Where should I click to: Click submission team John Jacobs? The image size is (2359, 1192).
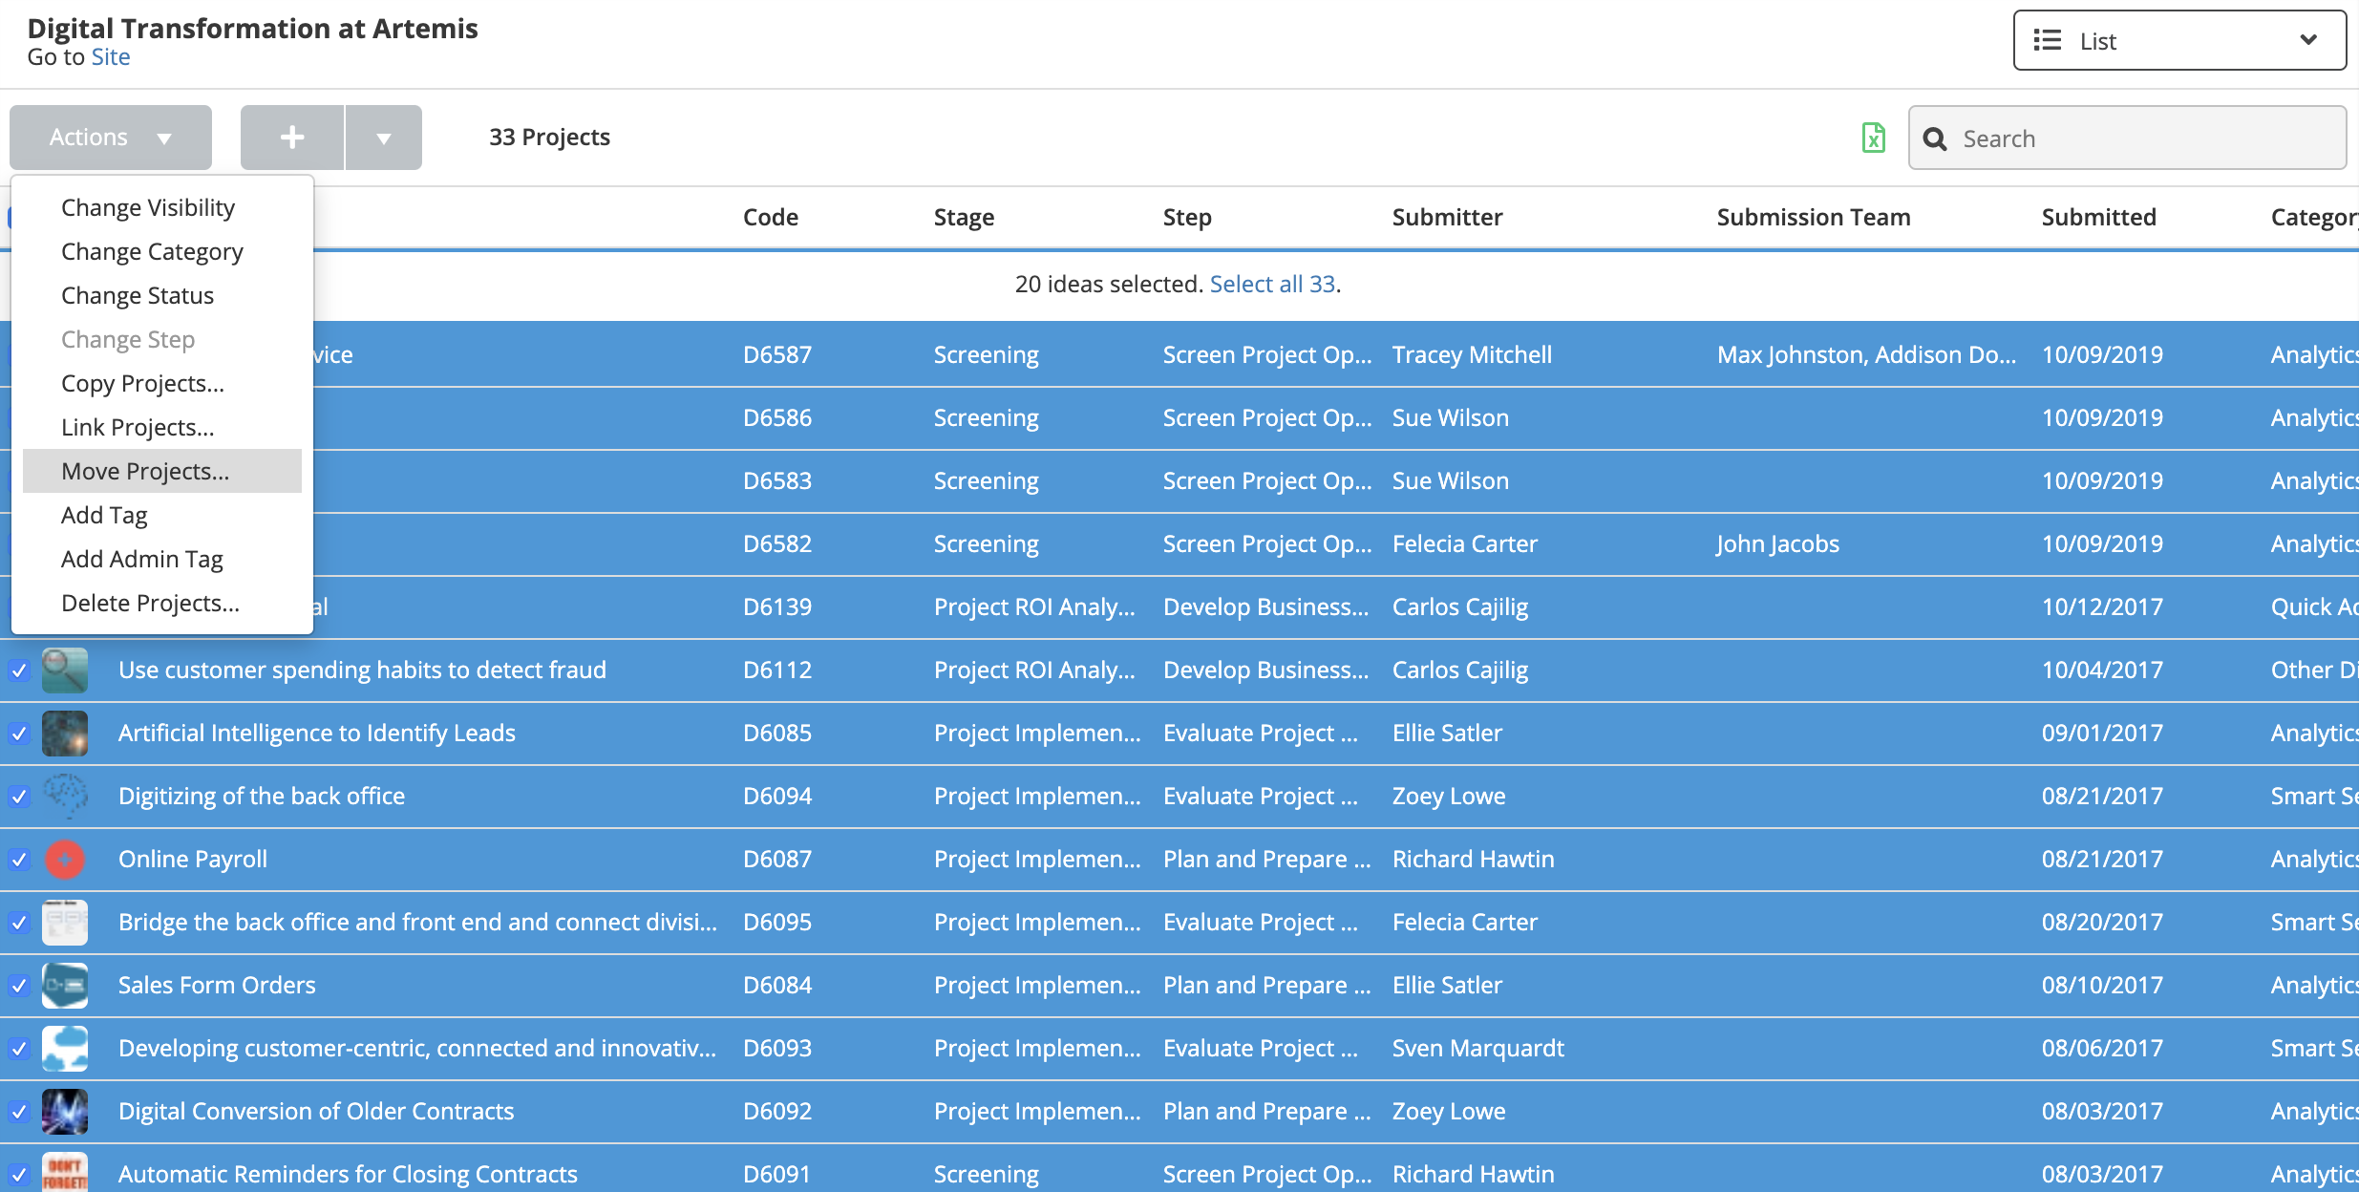pyautogui.click(x=1778, y=544)
